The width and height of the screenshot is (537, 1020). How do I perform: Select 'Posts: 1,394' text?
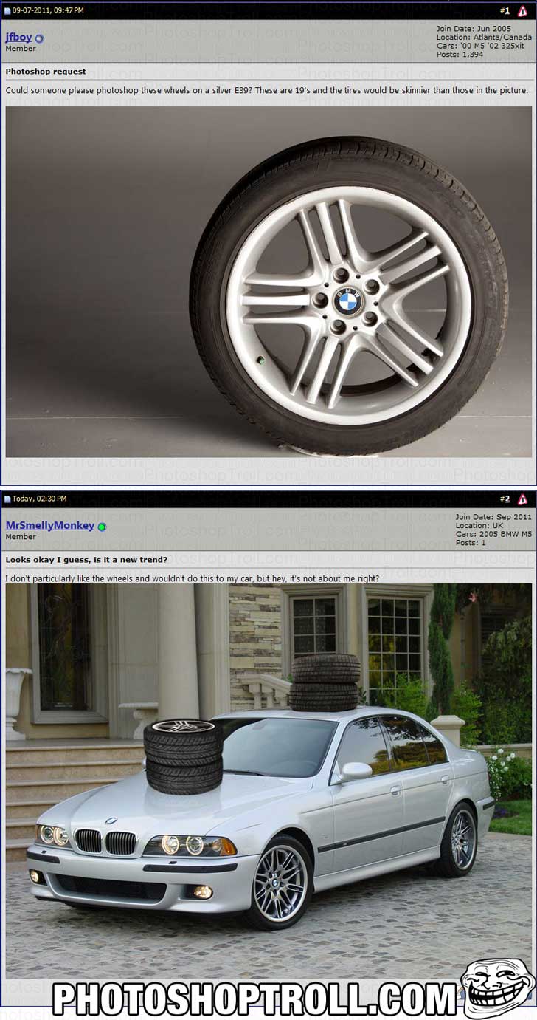point(460,54)
